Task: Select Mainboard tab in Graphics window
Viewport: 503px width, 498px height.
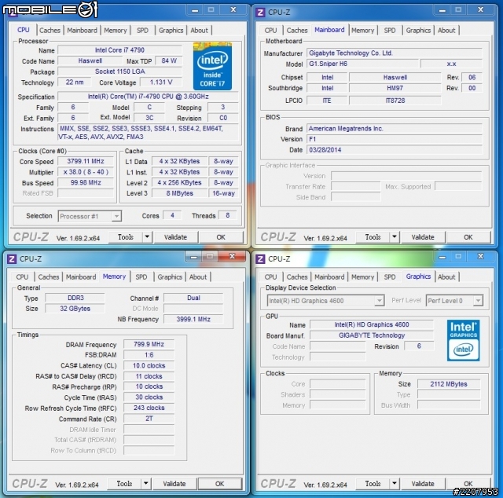Action: (x=329, y=276)
